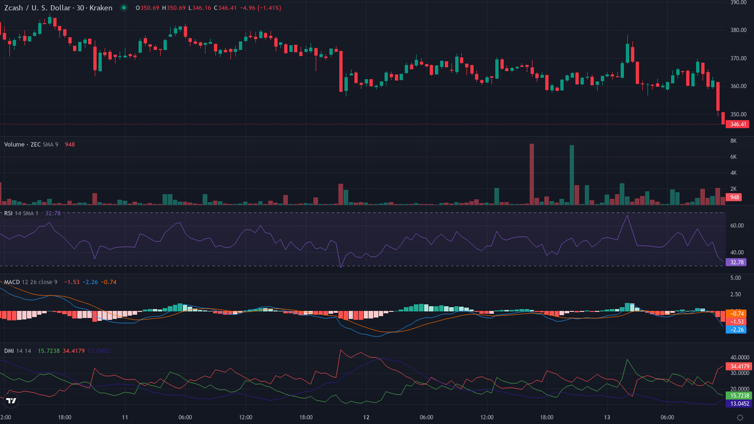Open chart settings gear icon

pyautogui.click(x=740, y=417)
